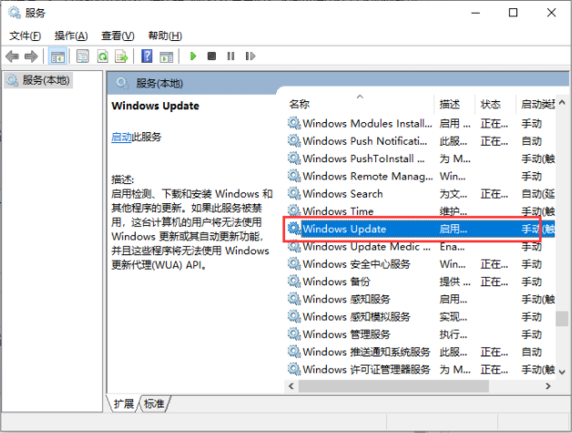Viewport: 572px width, 433px height.
Task: Sort the list by the 名称 column header
Action: 300,104
